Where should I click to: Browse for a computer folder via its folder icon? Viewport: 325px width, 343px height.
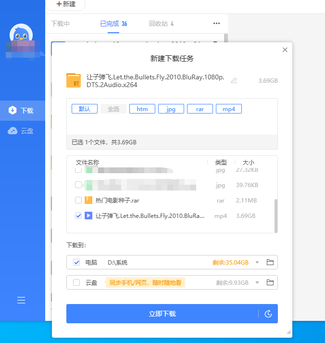point(270,262)
